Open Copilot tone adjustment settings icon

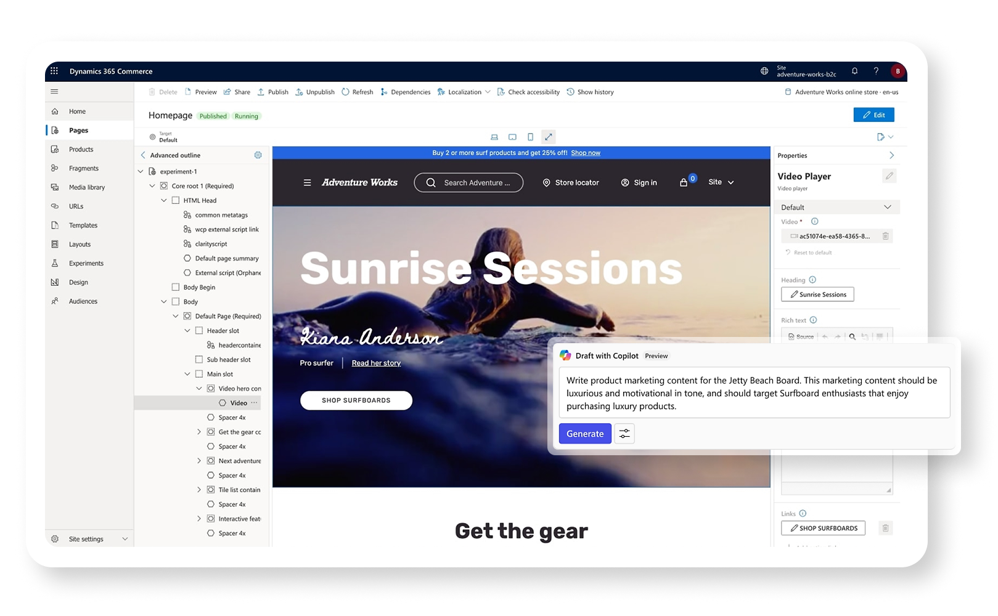(x=624, y=434)
